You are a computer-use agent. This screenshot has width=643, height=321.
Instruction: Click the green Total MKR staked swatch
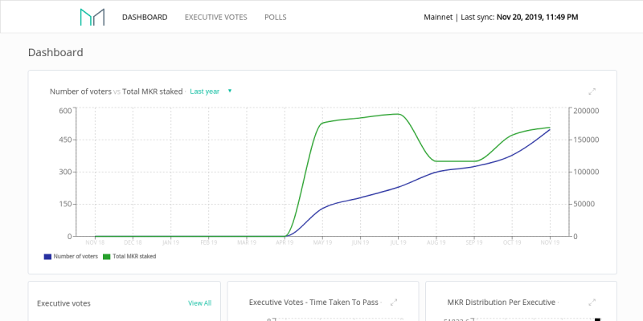coord(107,257)
